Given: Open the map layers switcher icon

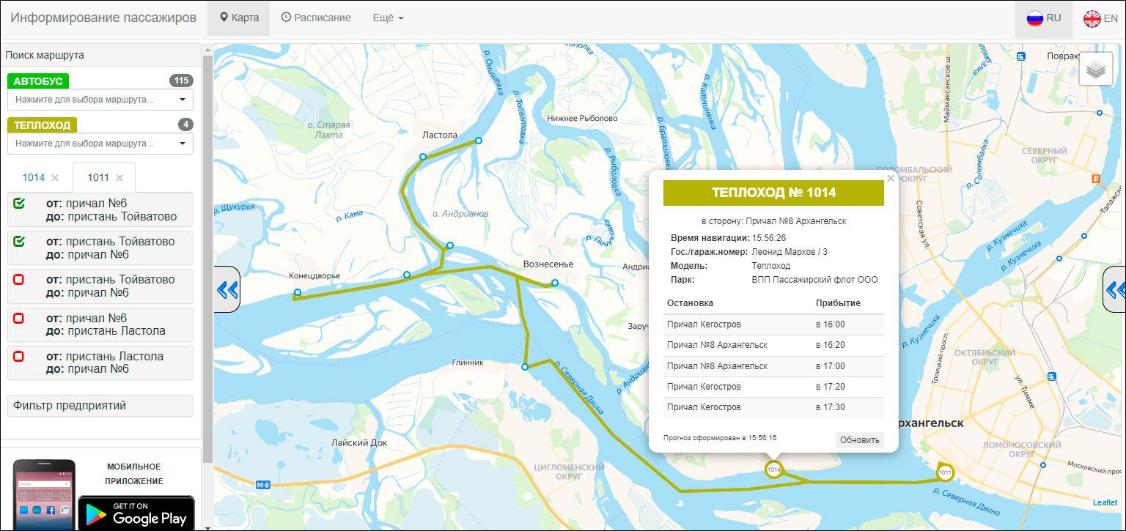Looking at the screenshot, I should (1095, 70).
